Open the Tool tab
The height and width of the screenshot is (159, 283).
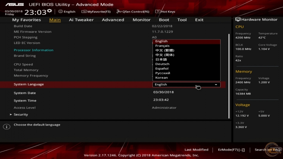182,20
